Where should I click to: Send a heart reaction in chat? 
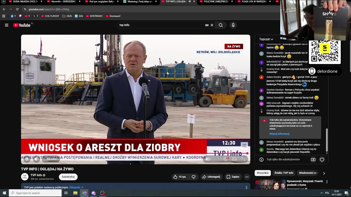(322, 160)
